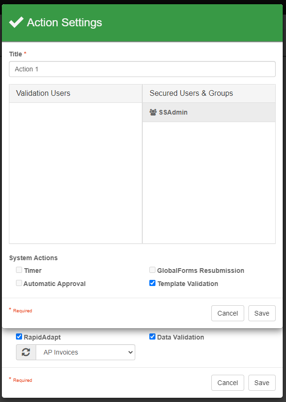Open the AP Invoices dropdown

tap(85, 352)
